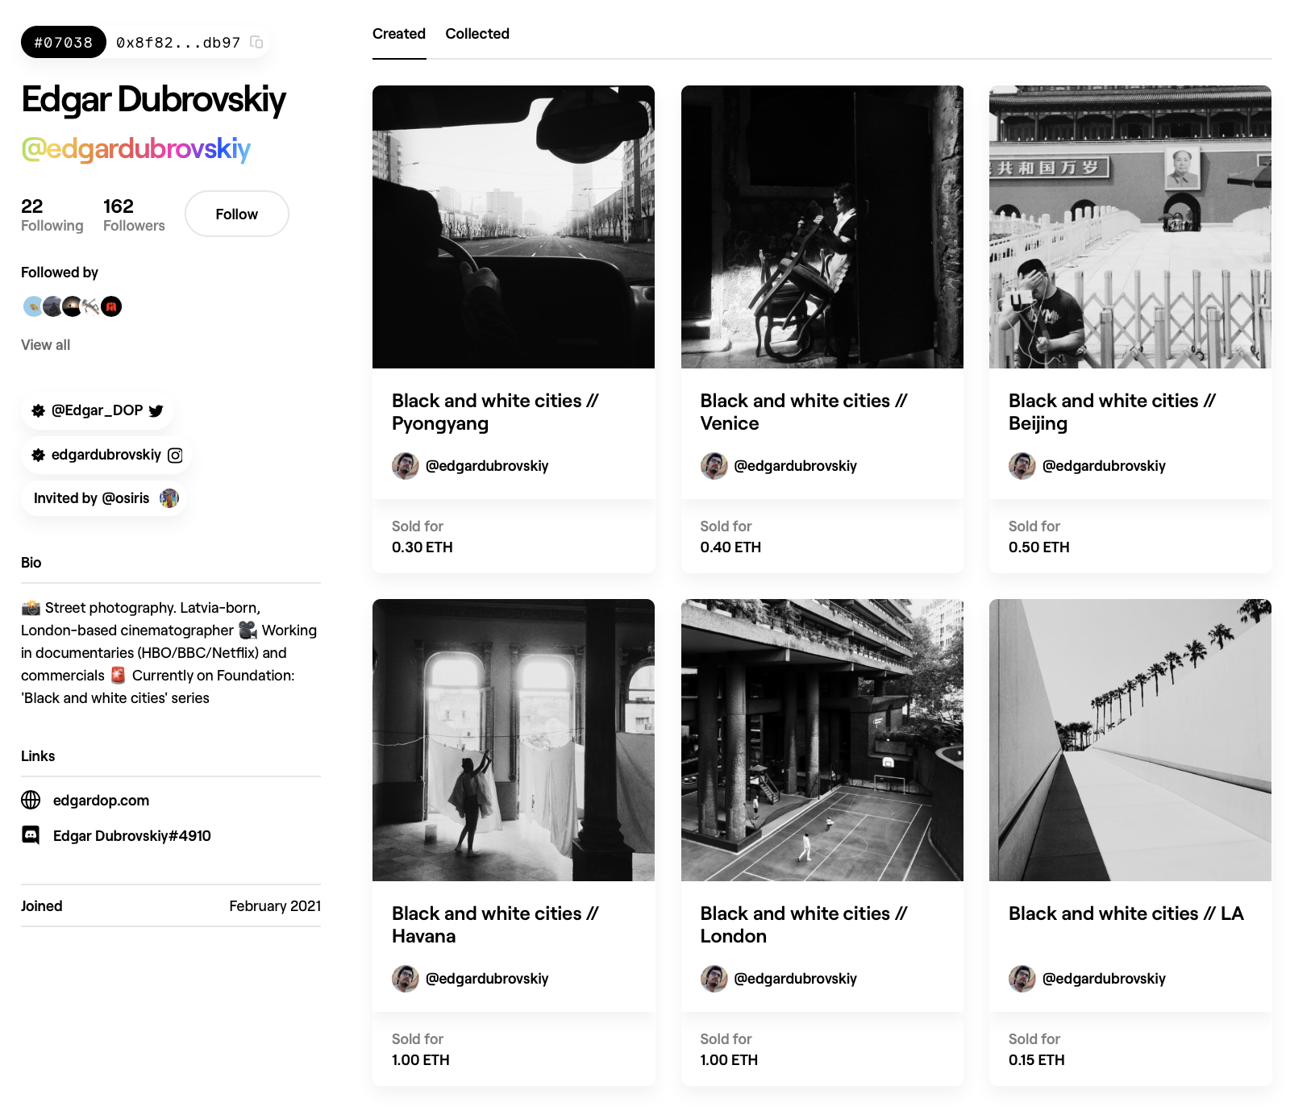Click the #07038 profile badge
The height and width of the screenshot is (1111, 1311).
(64, 42)
